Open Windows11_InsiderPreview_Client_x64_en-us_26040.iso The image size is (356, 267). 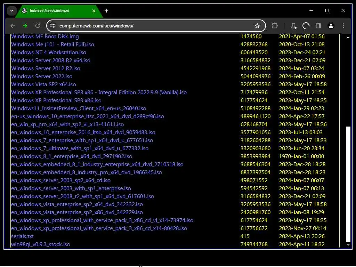tap(79, 108)
